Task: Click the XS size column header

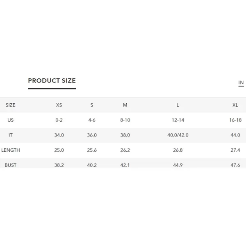Action: 59,105
